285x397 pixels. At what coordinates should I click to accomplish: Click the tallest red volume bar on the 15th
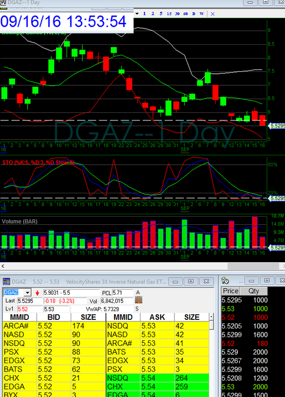[x=255, y=232]
